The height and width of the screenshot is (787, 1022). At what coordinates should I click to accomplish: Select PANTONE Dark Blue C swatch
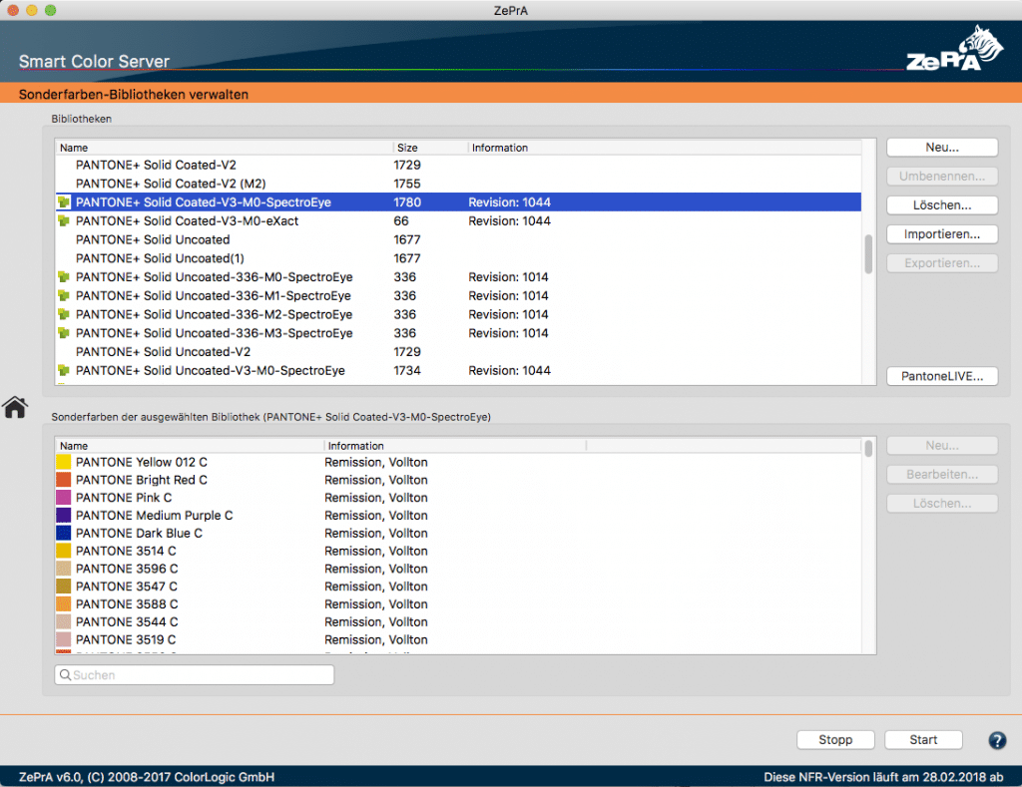coord(64,534)
